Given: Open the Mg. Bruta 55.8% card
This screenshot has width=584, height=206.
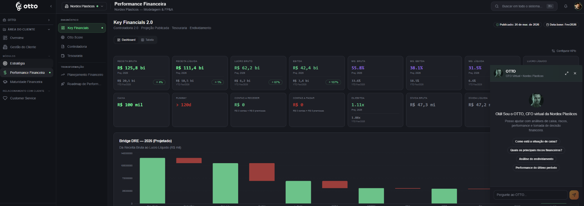Looking at the screenshot, I should click(x=375, y=73).
